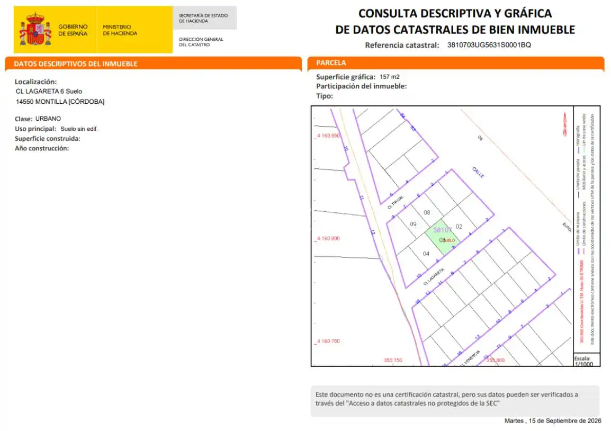Image resolution: width=611 pixels, height=431 pixels.
Task: Click 'DE DATOS CATASTRALES DE BIEN INMUEBLE' line
Action: [x=455, y=30]
